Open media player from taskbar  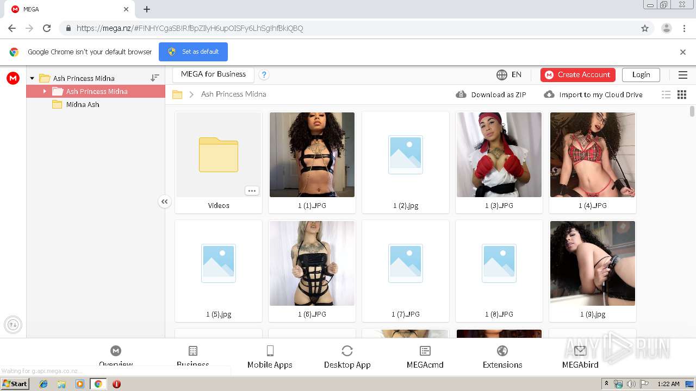(x=80, y=384)
